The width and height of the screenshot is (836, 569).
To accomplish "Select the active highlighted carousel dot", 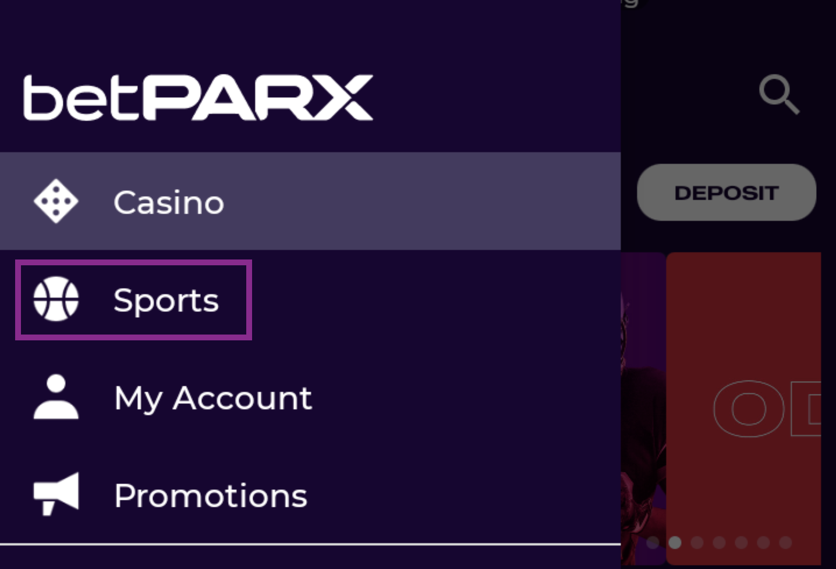I will click(x=675, y=542).
